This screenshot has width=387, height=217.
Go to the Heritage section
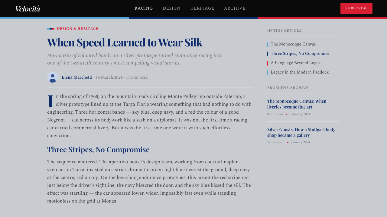(202, 8)
